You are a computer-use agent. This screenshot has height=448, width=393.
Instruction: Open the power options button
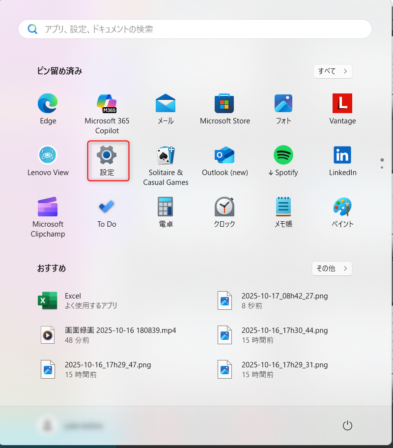coord(347,425)
